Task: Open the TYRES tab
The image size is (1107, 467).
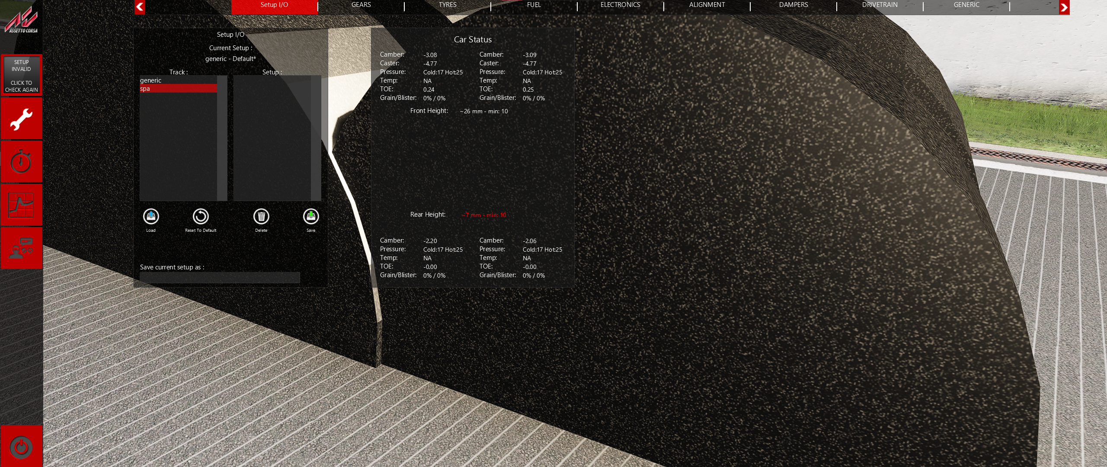Action: (x=448, y=5)
